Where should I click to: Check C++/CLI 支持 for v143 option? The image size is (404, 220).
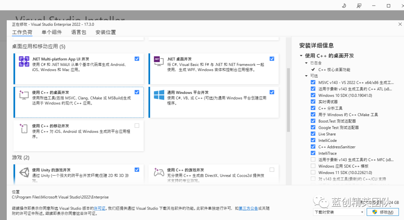click(x=313, y=179)
